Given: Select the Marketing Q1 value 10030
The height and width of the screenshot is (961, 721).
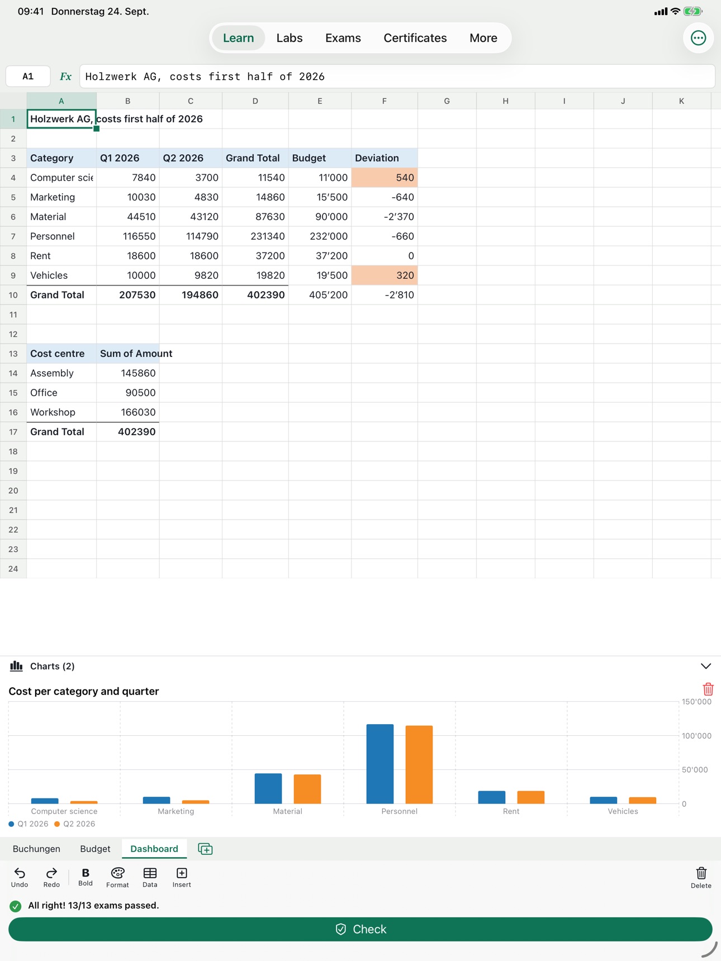Looking at the screenshot, I should tap(128, 197).
